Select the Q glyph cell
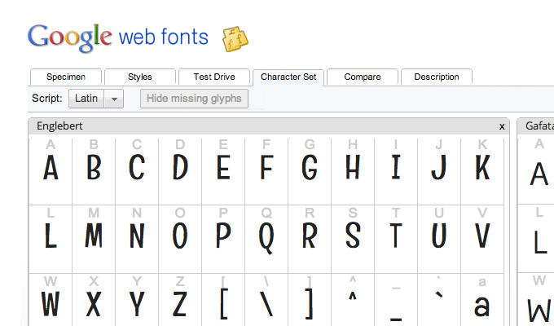The image size is (554, 326). coord(266,240)
